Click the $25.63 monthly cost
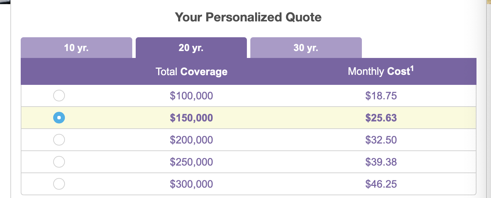Screen dimensions: 491x198 coord(381,118)
